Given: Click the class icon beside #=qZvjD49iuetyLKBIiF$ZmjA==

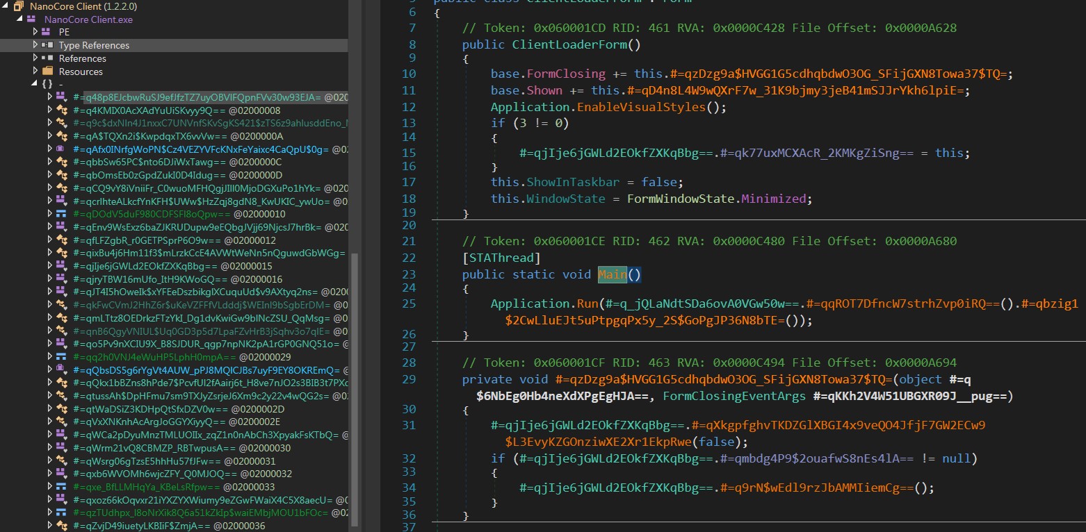Looking at the screenshot, I should [60, 526].
